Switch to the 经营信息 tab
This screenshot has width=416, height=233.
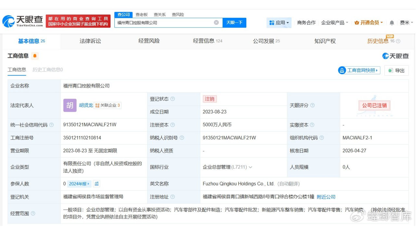point(208,41)
